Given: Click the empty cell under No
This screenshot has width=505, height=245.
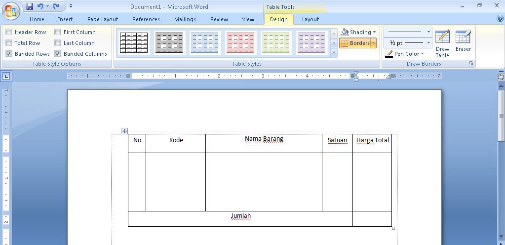Looking at the screenshot, I should click(x=137, y=182).
